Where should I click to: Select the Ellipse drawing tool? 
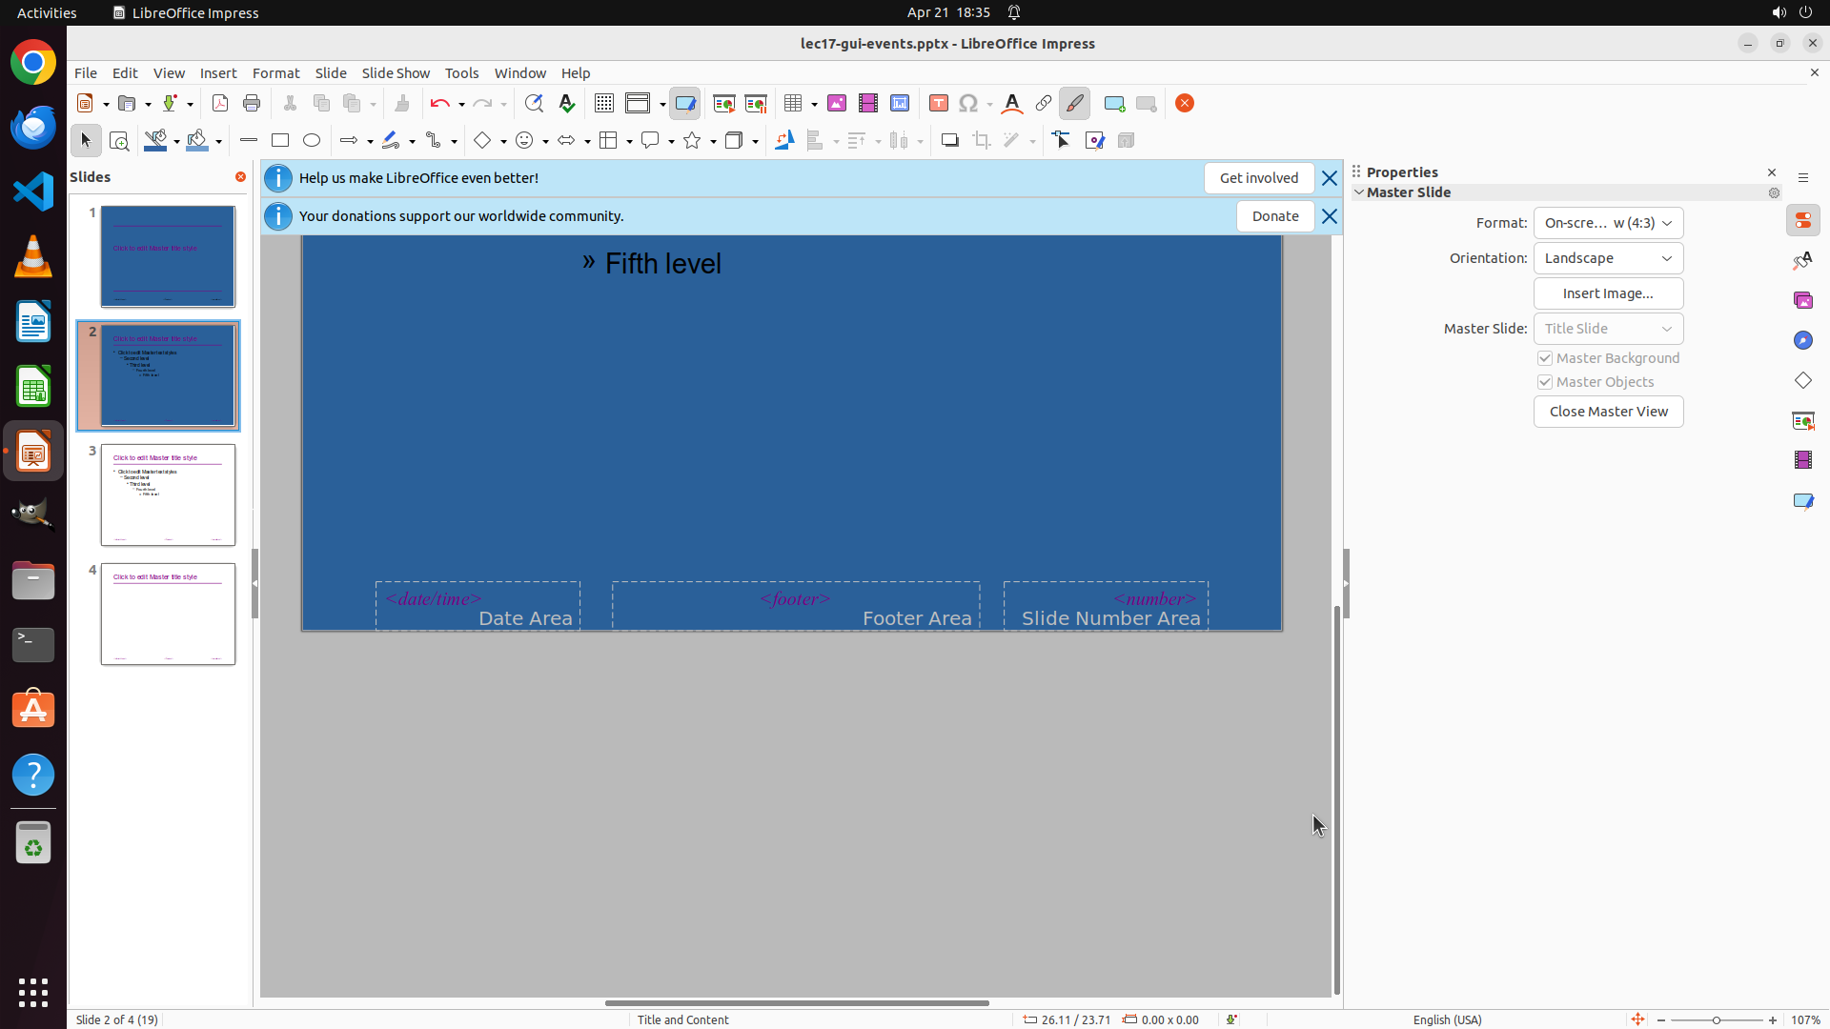pyautogui.click(x=312, y=140)
